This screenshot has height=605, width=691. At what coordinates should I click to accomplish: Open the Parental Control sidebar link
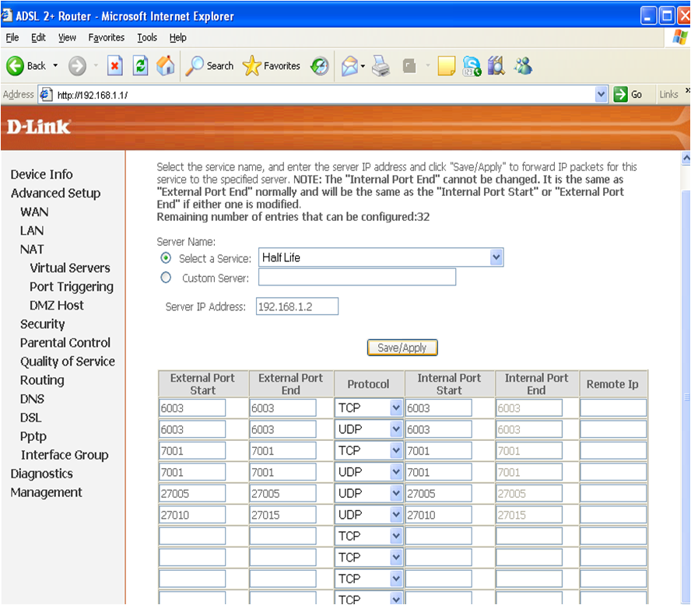65,342
